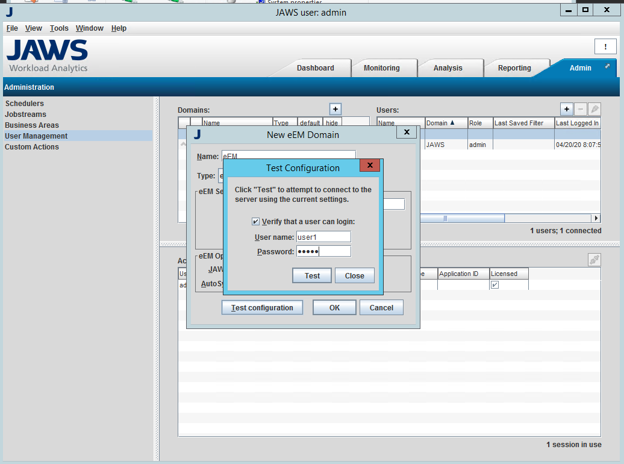Sort users by the Domain column header

(x=446, y=123)
